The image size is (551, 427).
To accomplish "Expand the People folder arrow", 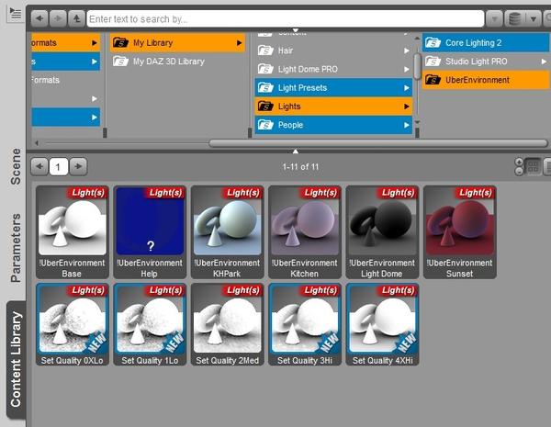I will click(407, 125).
